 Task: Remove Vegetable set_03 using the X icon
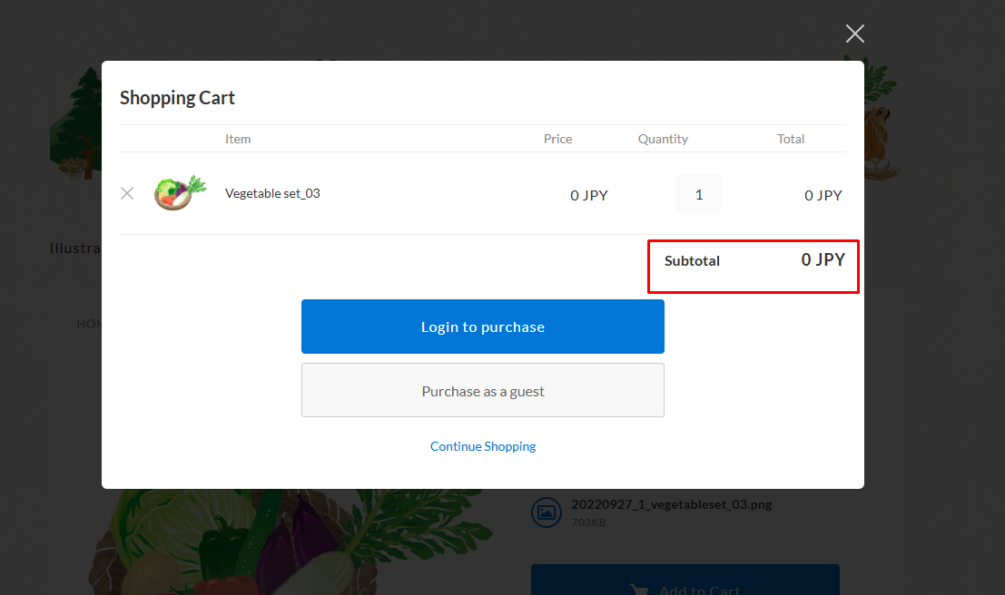point(126,193)
